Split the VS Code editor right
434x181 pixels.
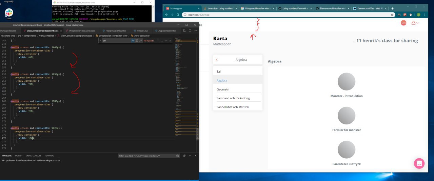point(190,31)
